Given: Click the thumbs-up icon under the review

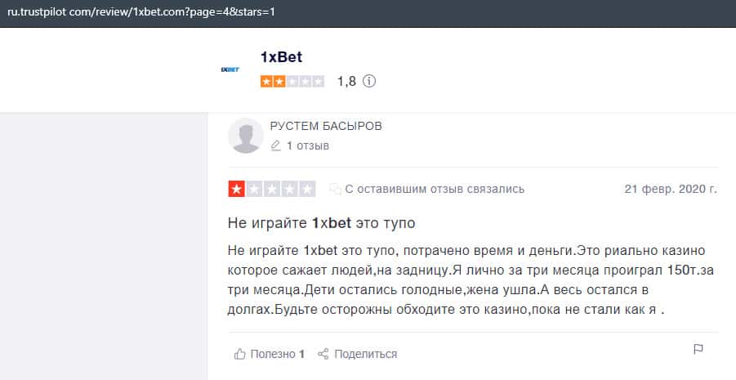Looking at the screenshot, I should tap(240, 354).
